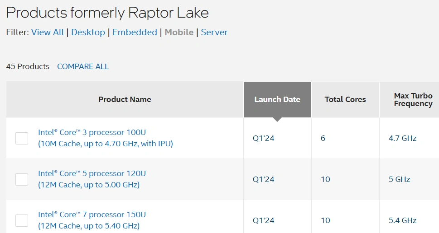The image size is (439, 233).
Task: Filter products by Desktop
Action: 88,33
